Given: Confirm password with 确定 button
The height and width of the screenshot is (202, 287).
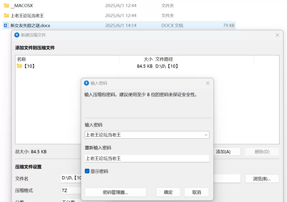Looking at the screenshot, I should coord(168,192).
